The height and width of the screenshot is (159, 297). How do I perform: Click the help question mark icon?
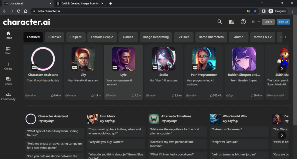tap(243, 22)
